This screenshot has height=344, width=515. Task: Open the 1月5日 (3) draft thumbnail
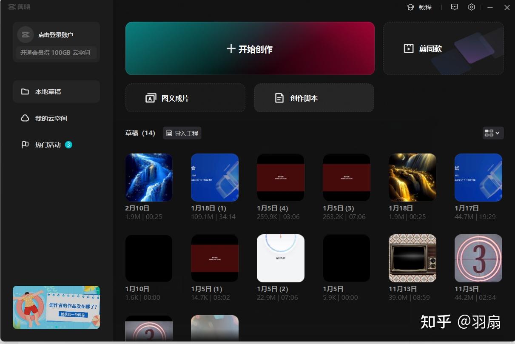[347, 177]
